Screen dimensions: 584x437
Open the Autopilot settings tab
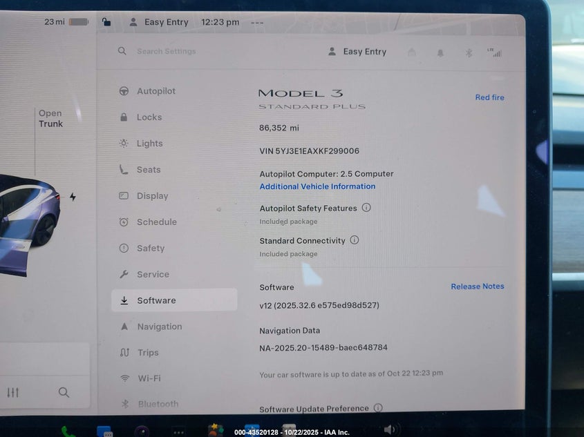coord(156,91)
